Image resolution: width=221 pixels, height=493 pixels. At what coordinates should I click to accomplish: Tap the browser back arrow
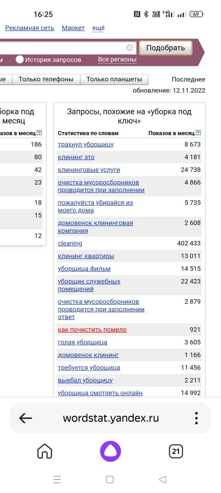pyautogui.click(x=25, y=418)
